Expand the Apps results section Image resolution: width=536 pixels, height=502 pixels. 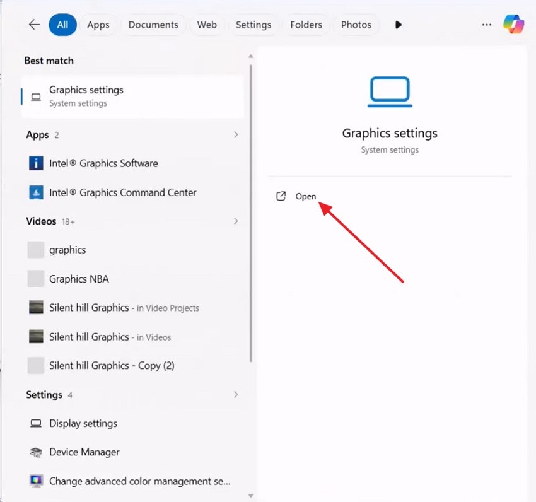coord(236,135)
